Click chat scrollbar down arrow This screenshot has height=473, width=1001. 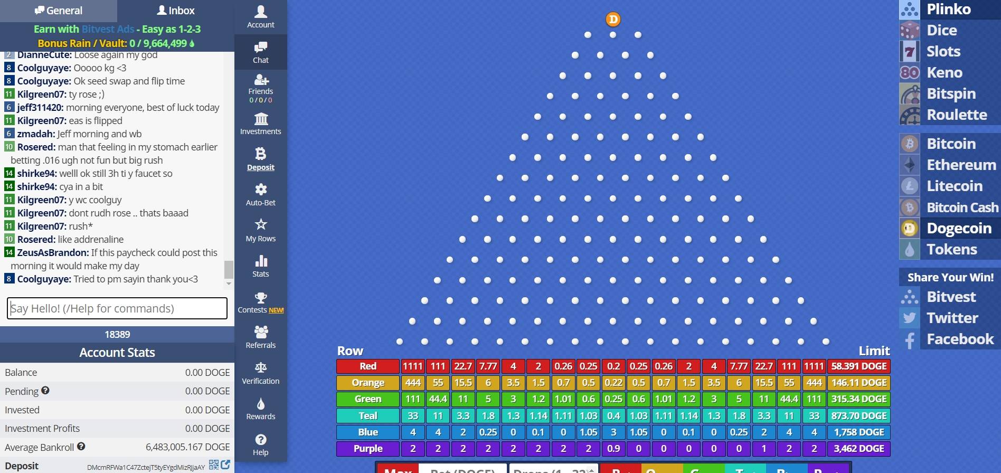[229, 284]
